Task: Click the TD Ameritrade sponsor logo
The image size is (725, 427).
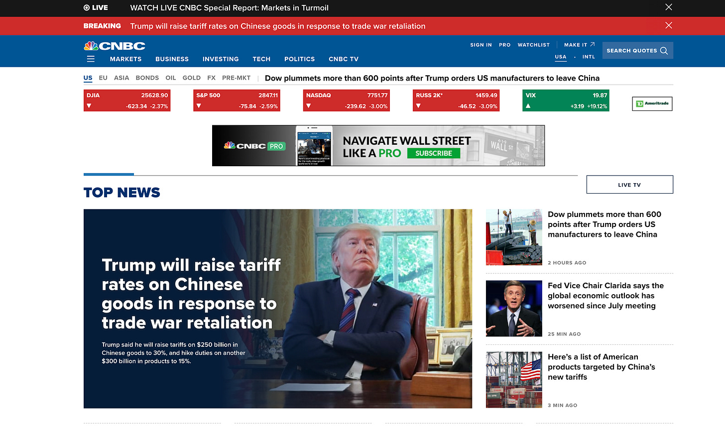Action: 652,104
